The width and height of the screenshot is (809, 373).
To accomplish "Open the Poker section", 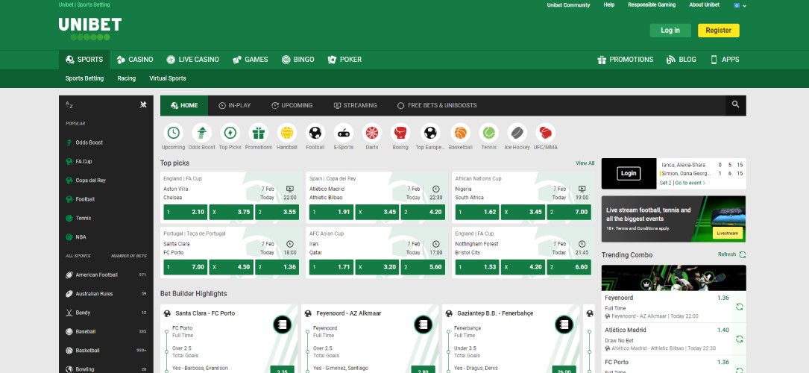I will point(344,60).
